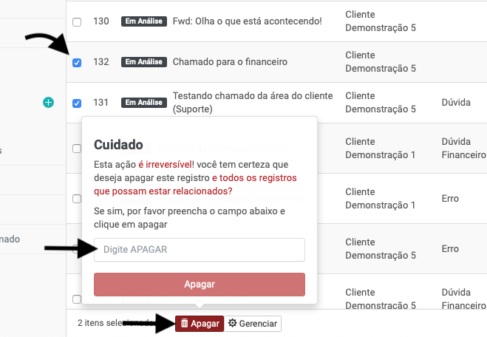Screen dimensions: 487x337
Task: Click the green plus circle icon
Action: pos(48,102)
